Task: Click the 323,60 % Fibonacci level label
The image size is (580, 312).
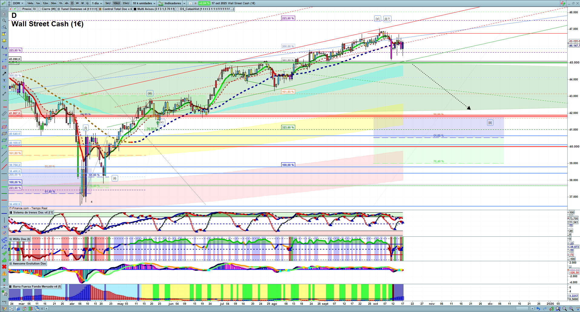Action: tap(288, 128)
